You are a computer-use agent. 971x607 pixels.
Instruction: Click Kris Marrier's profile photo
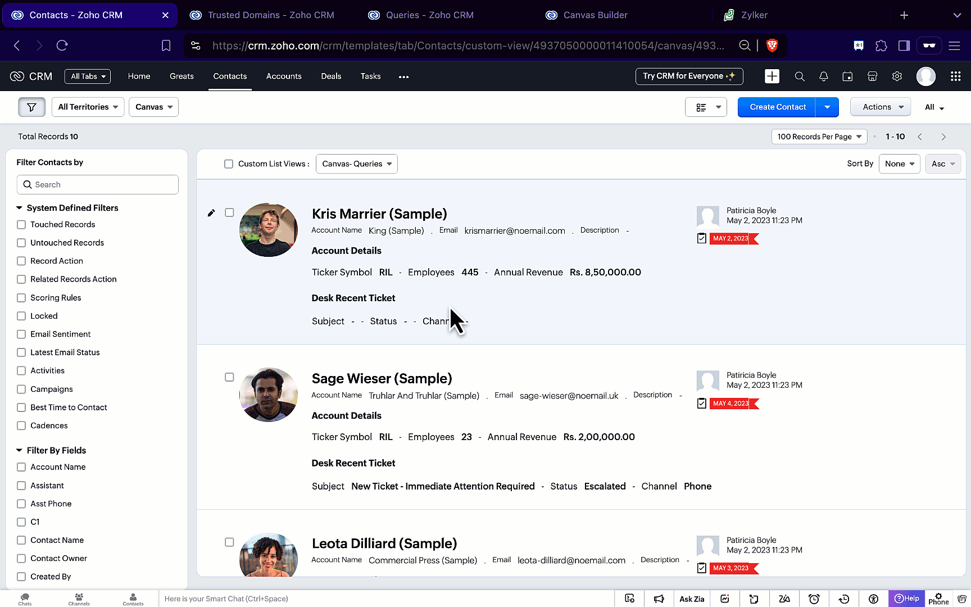(269, 230)
